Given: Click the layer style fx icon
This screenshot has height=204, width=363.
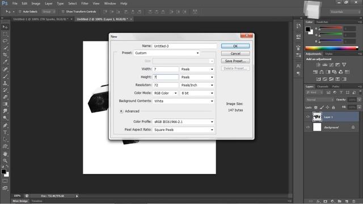Looking at the screenshot, I should tap(319, 202).
